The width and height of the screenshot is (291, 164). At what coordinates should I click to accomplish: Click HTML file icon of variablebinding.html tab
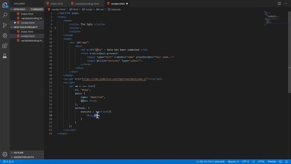click(x=72, y=4)
